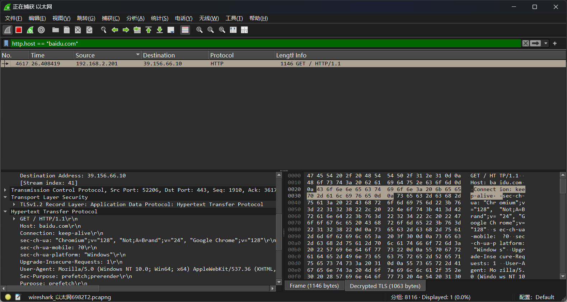Open the 编辑(E) menu
This screenshot has width=567, height=302.
(37, 18)
